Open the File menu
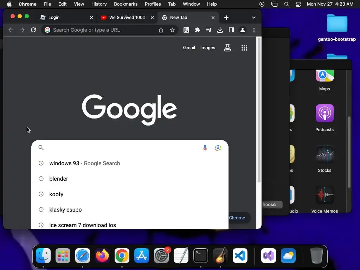360x270 pixels. point(47,4)
